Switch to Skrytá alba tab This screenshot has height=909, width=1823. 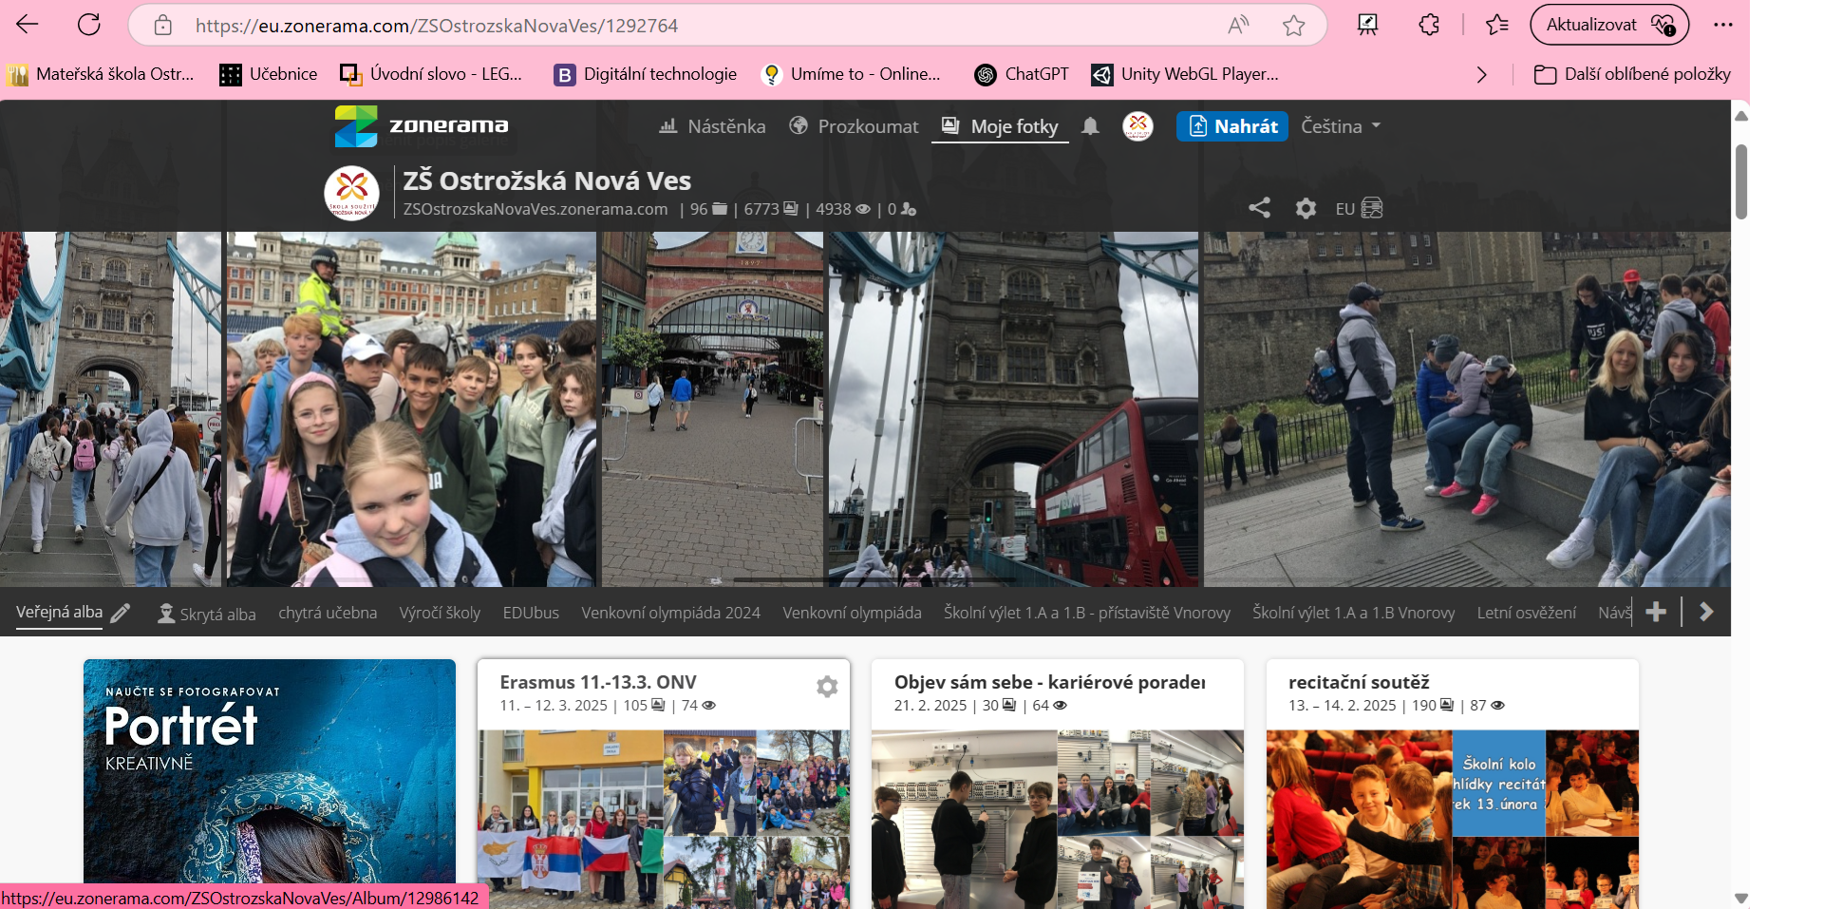coord(207,614)
